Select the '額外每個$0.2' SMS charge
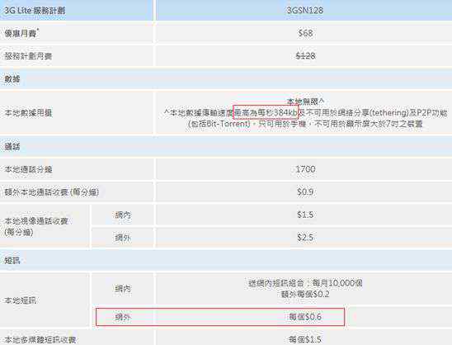Screen dimensions: 452x345 coord(305,295)
